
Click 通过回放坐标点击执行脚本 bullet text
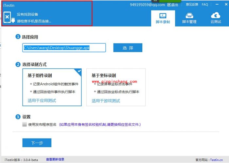tap(118, 92)
